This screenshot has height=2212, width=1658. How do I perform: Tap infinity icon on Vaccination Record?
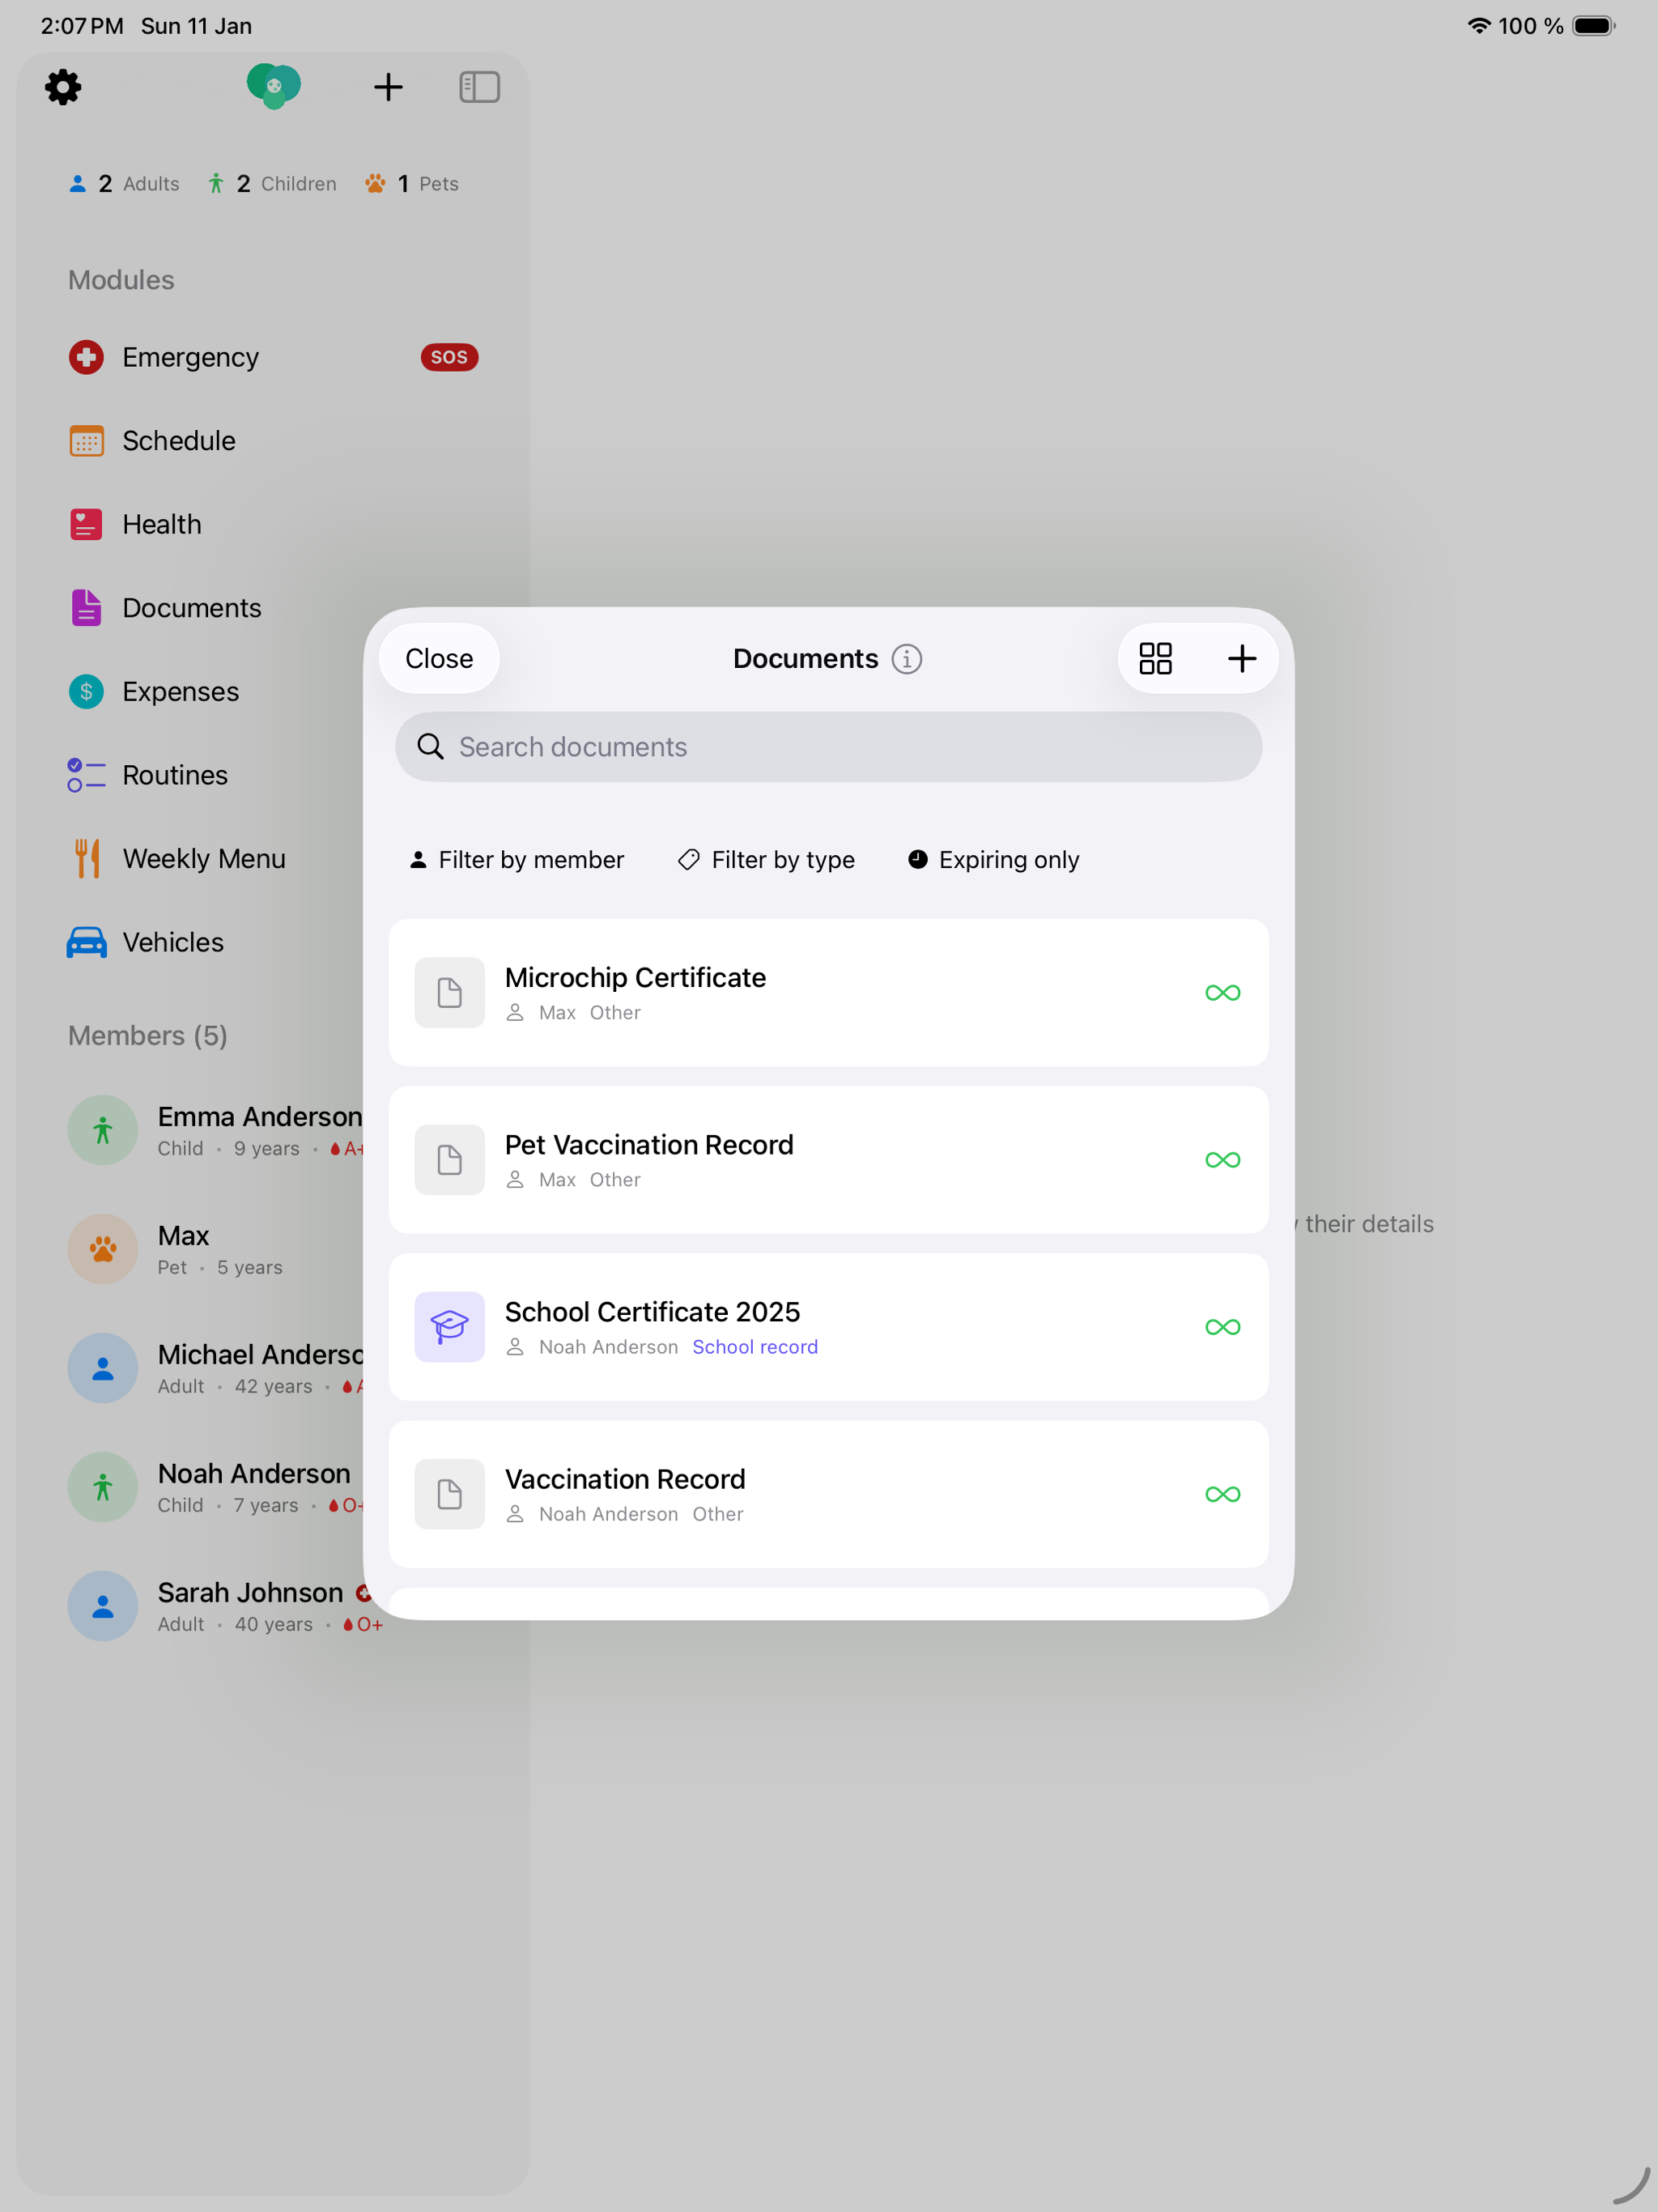click(x=1222, y=1494)
